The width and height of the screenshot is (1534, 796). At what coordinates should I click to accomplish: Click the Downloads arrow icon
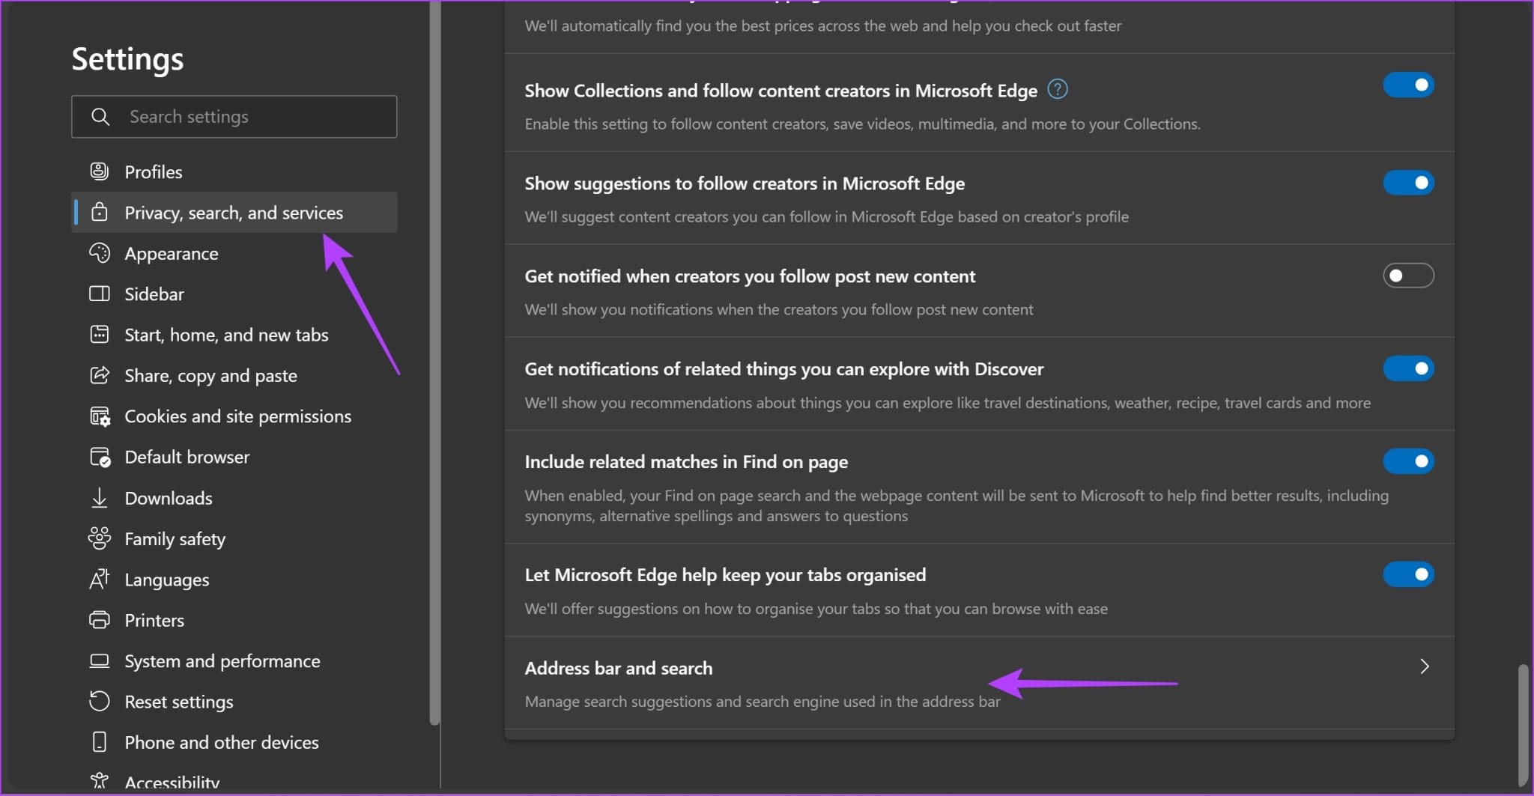[x=100, y=498]
